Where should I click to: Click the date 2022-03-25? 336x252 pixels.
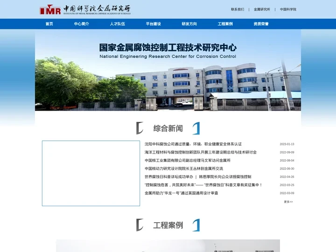click(x=287, y=185)
